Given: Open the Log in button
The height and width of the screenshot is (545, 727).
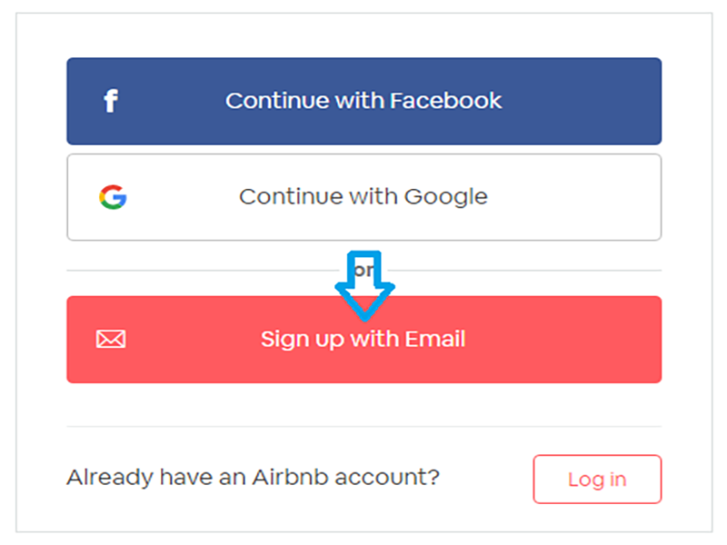Looking at the screenshot, I should tap(597, 479).
